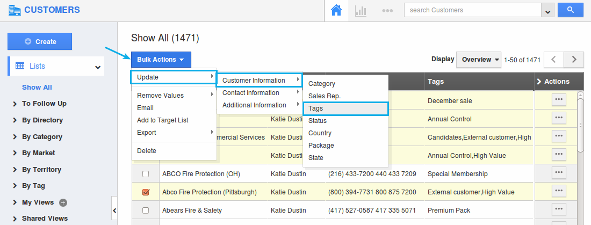The image size is (591, 225).
Task: Click the Create button
Action: tap(40, 41)
